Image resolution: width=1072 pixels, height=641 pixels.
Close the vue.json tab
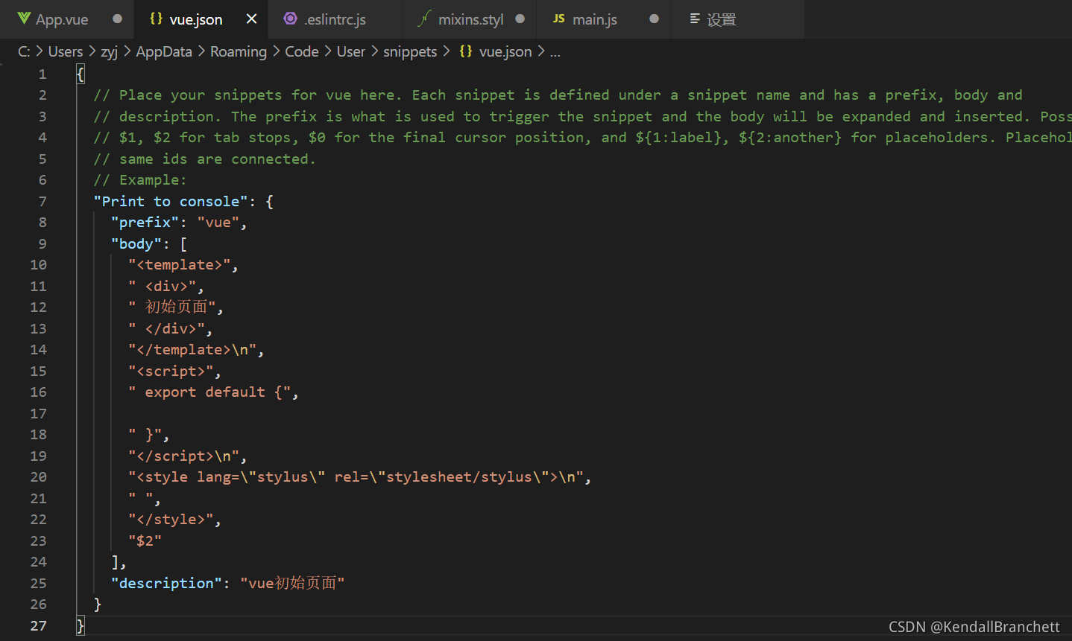coord(251,19)
